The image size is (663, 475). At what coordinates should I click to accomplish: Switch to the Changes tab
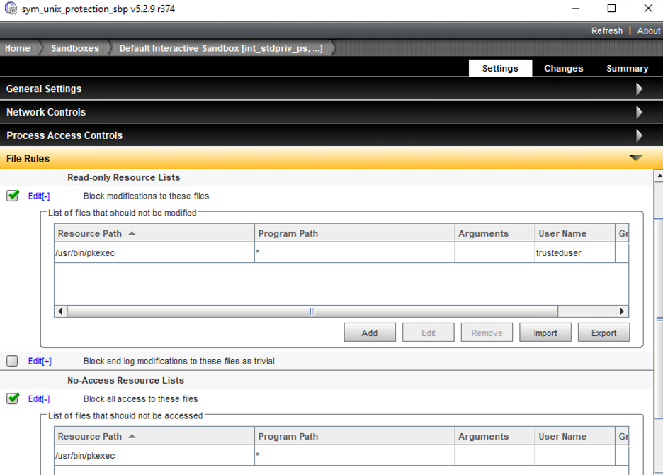pyautogui.click(x=563, y=69)
